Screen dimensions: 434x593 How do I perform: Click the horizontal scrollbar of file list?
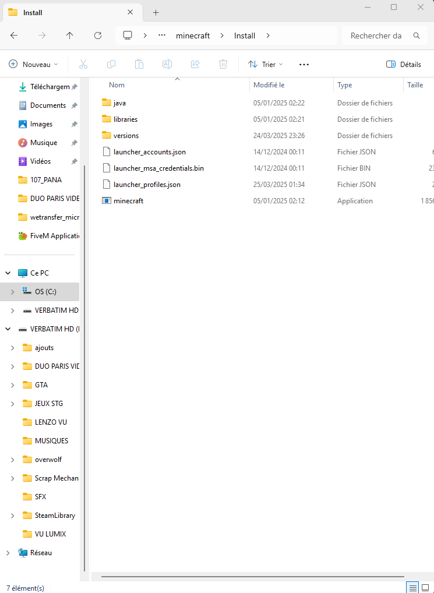253,577
